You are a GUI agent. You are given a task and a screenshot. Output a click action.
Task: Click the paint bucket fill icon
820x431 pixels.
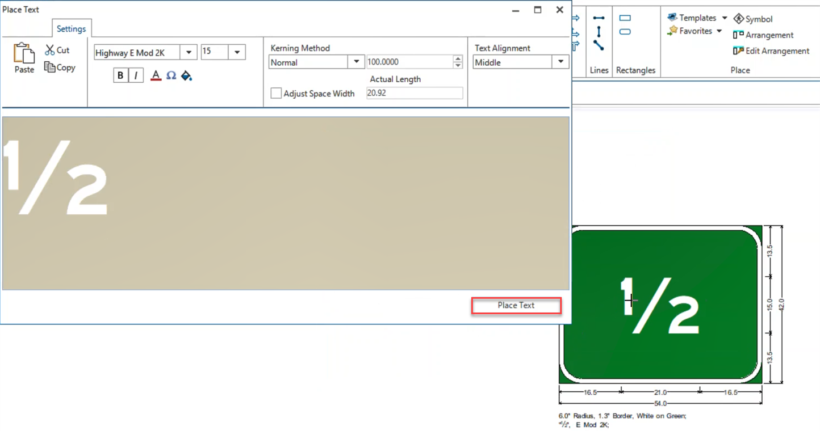(x=186, y=75)
